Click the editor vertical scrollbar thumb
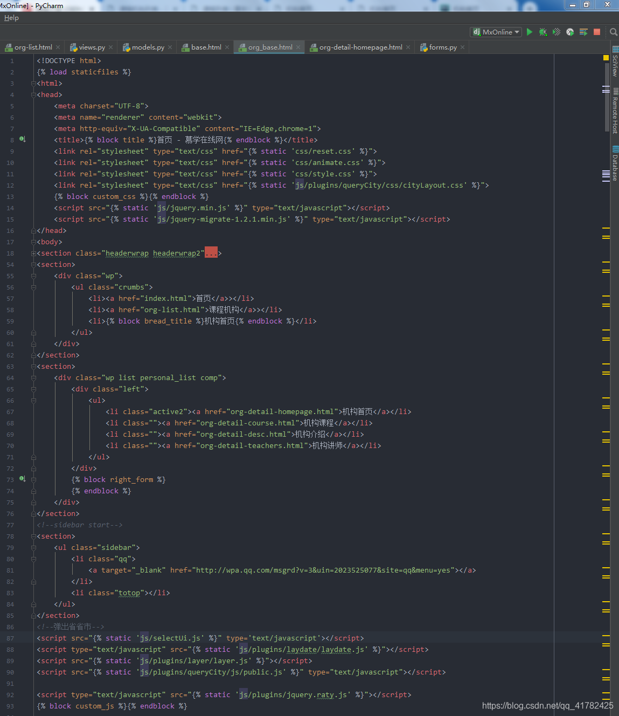 (606, 97)
